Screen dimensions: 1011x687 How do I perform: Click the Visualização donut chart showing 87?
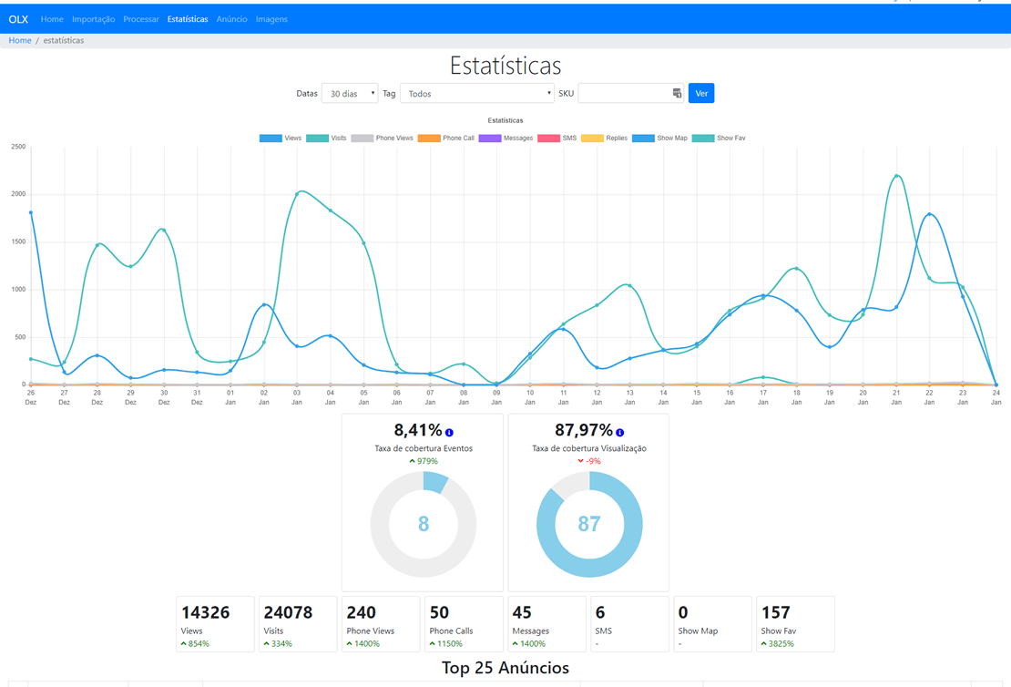[x=589, y=525]
